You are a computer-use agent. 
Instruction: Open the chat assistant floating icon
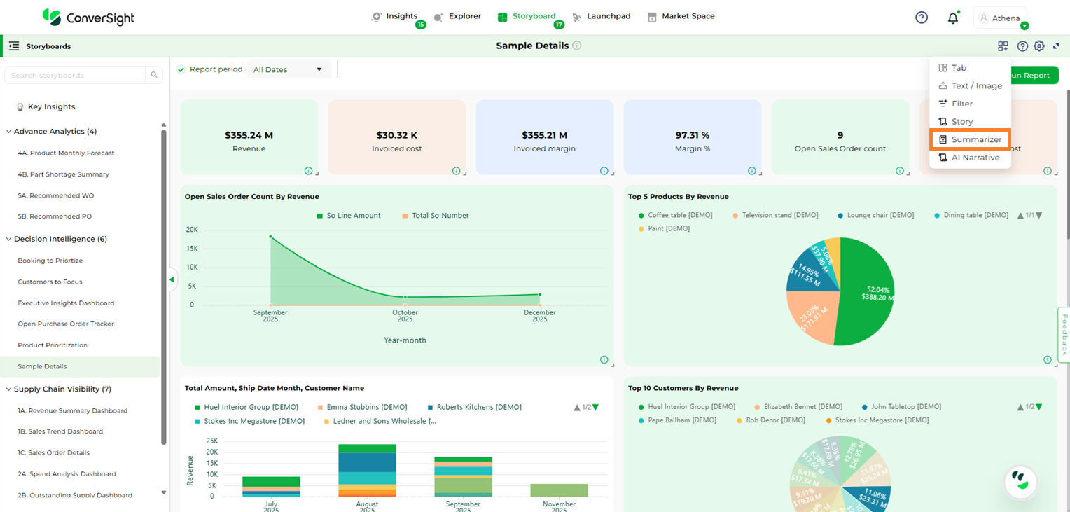(1020, 481)
